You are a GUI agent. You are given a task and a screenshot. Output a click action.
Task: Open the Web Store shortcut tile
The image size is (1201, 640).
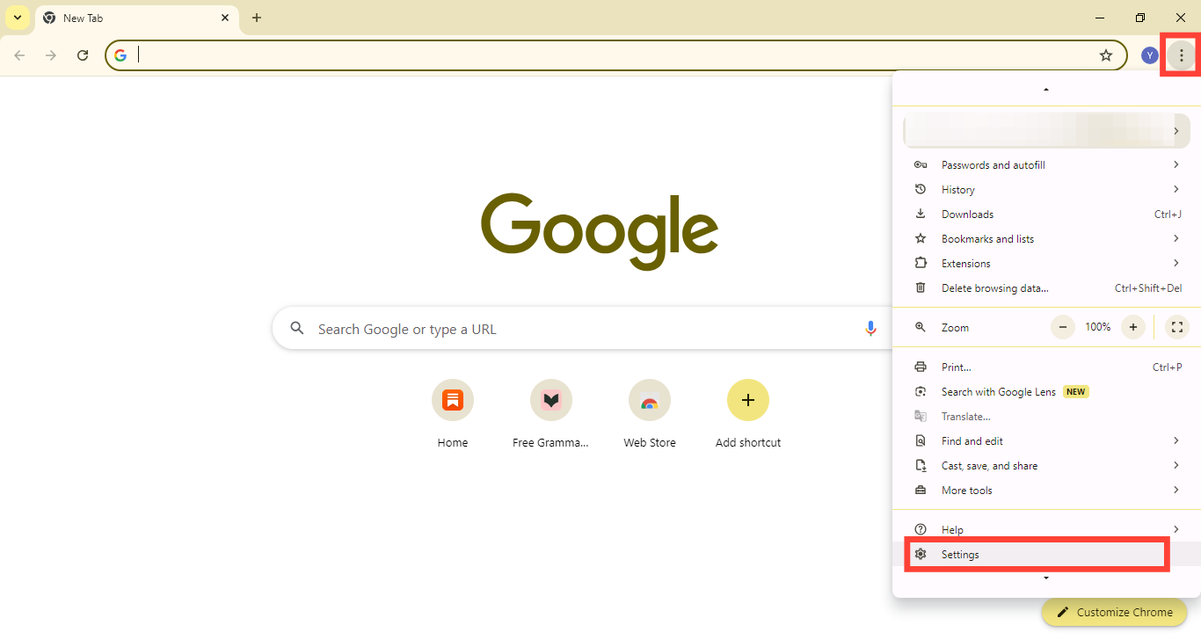tap(650, 413)
